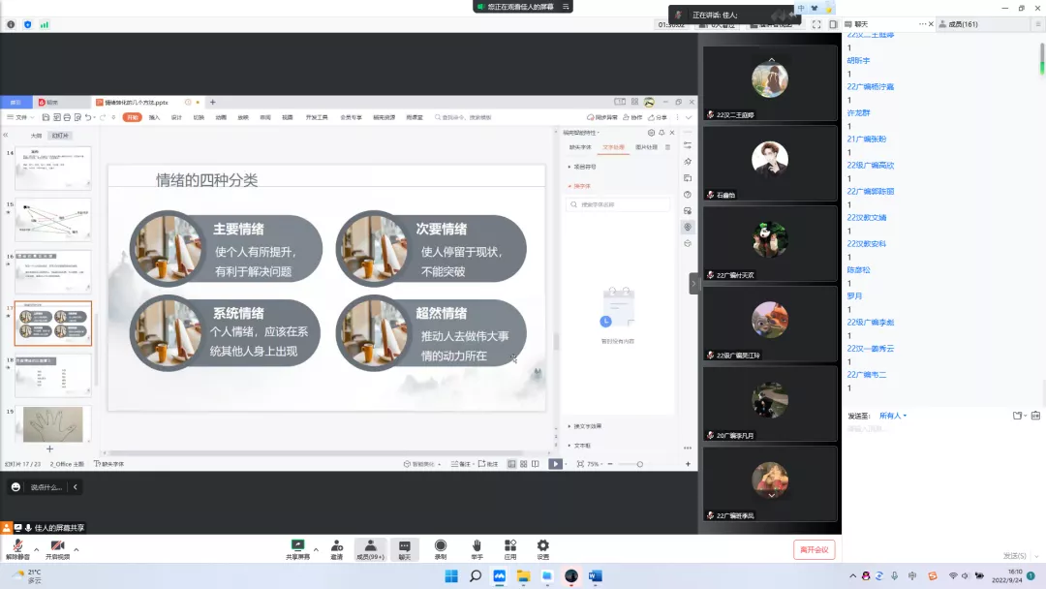This screenshot has height=589, width=1046.
Task: Click the unmute microphone icon
Action: [x=17, y=547]
